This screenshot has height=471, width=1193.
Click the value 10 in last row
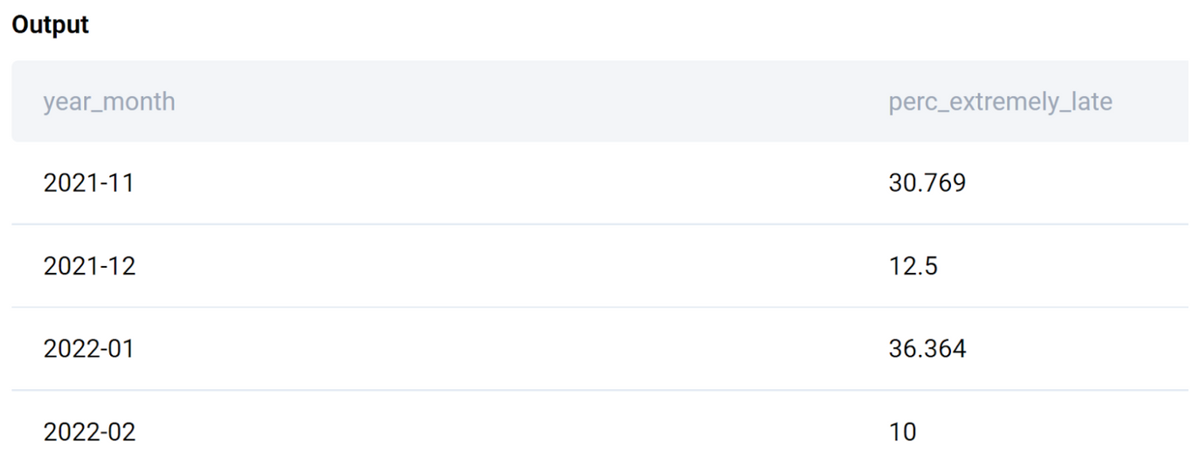(x=903, y=432)
